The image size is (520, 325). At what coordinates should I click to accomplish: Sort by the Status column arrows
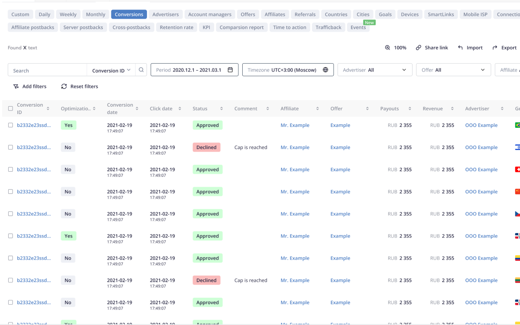(x=221, y=109)
